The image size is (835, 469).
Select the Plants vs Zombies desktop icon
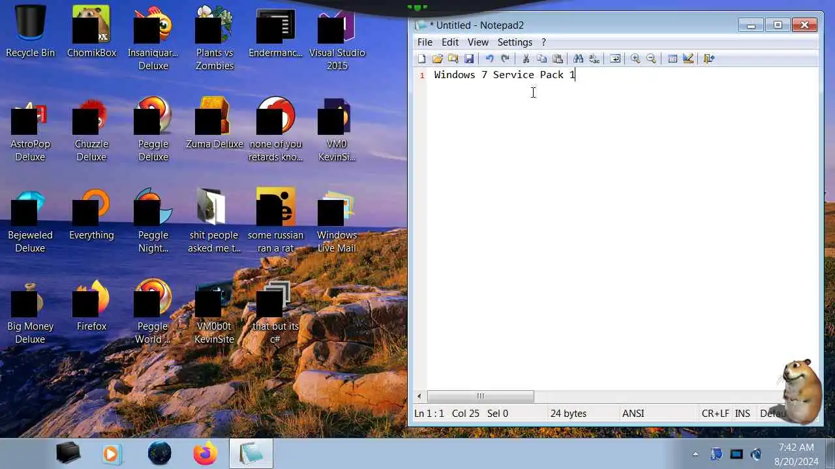215,39
